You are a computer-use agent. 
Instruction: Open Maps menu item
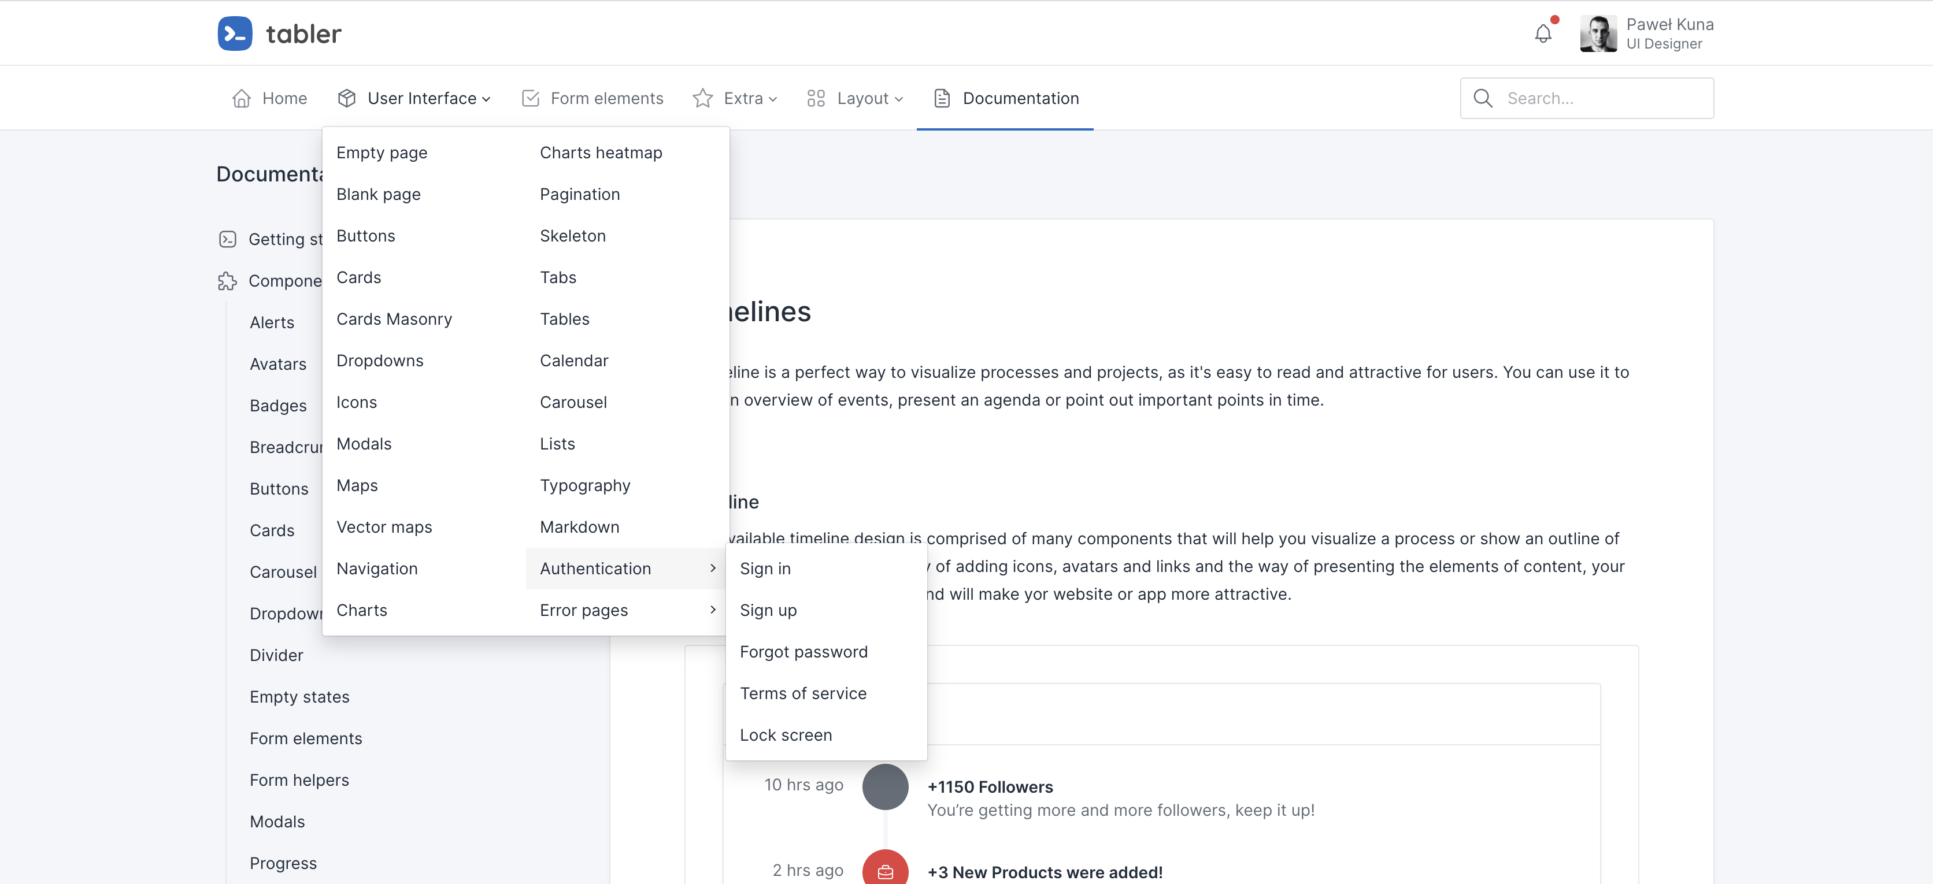point(425,485)
